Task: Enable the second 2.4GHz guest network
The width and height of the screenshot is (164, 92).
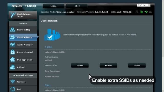Action: 108,65
